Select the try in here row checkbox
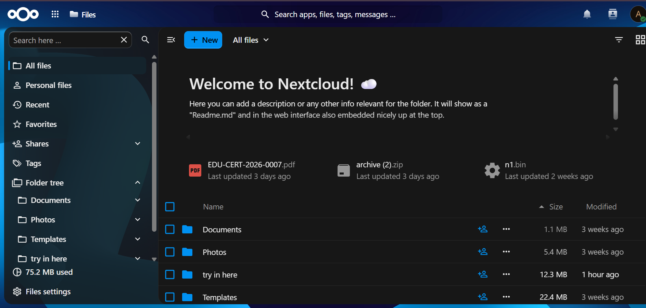Image resolution: width=646 pixels, height=308 pixels. 170,274
